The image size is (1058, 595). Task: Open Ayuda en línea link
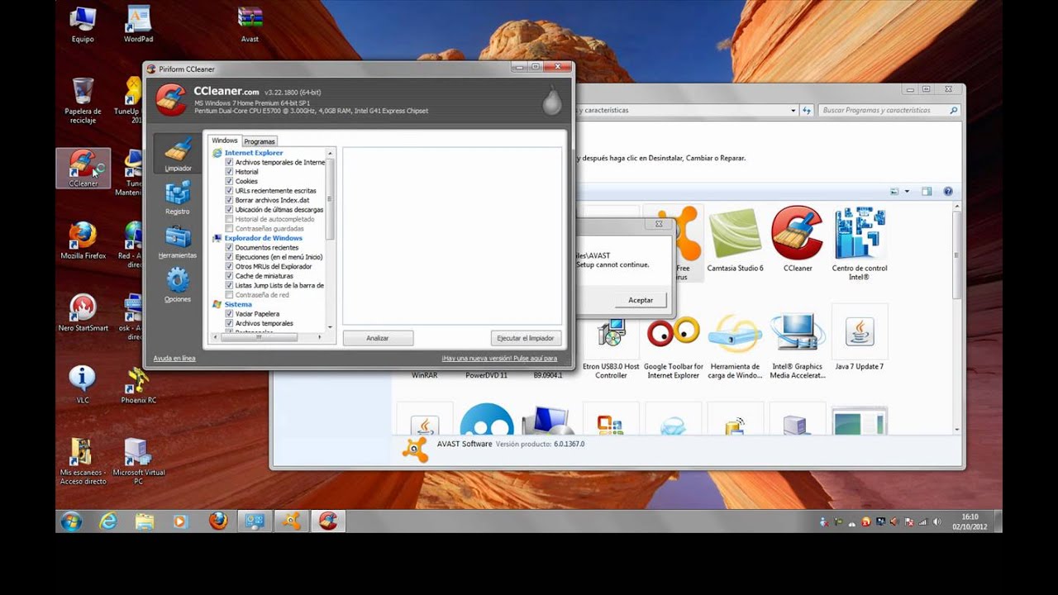pos(174,359)
